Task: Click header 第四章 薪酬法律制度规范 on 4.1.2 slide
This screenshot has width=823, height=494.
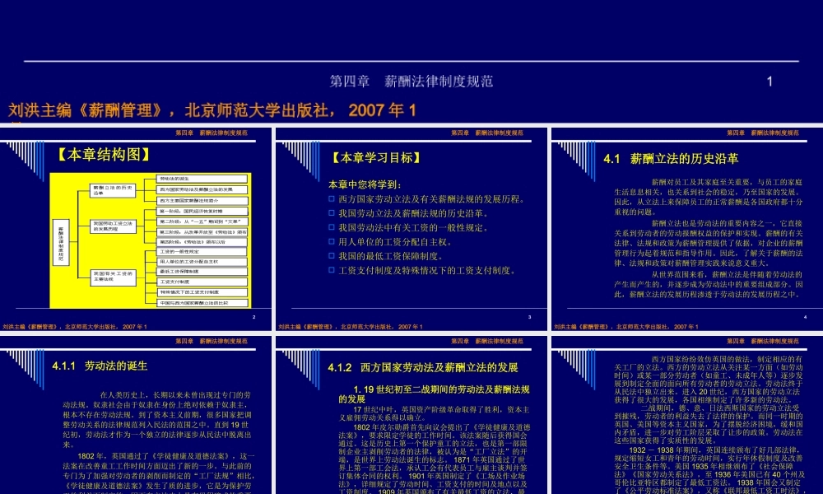Action: [487, 341]
